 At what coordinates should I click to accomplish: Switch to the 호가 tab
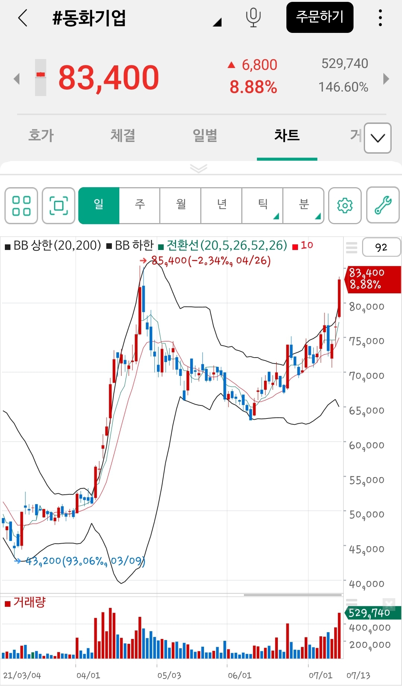[x=41, y=135]
